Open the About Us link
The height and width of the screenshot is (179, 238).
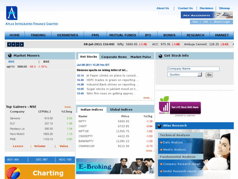[x=163, y=8]
